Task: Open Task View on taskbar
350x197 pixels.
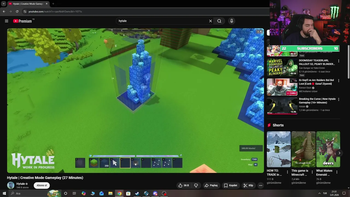Action: point(74,193)
